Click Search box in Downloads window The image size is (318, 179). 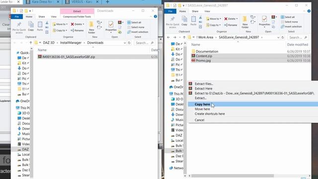point(145,43)
